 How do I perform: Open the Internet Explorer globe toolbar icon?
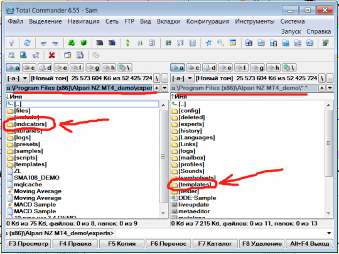click(x=168, y=43)
